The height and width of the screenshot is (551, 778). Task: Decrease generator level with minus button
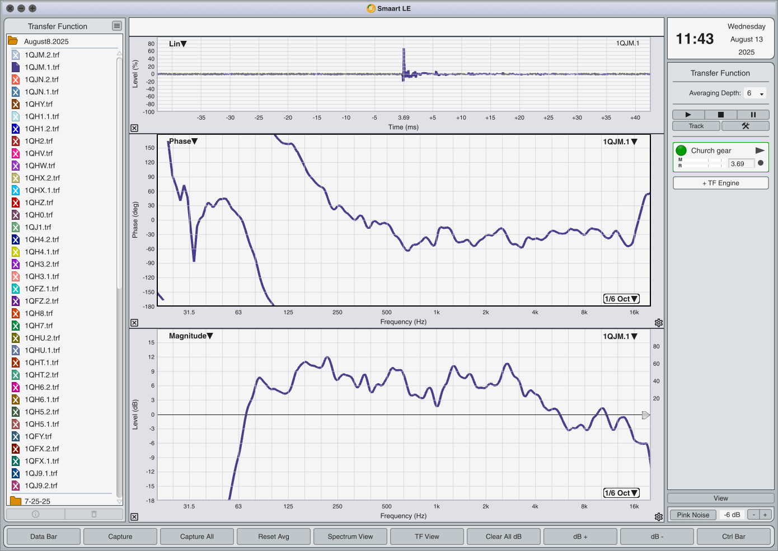754,515
